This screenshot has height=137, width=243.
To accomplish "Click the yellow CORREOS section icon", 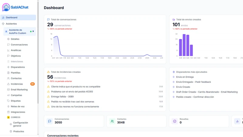I will point(9,117).
